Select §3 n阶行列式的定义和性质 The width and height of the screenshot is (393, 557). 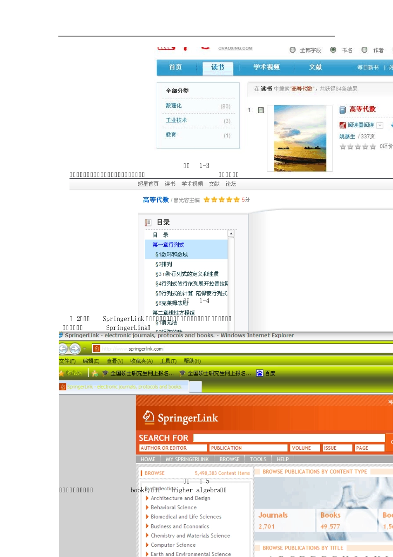(x=187, y=274)
